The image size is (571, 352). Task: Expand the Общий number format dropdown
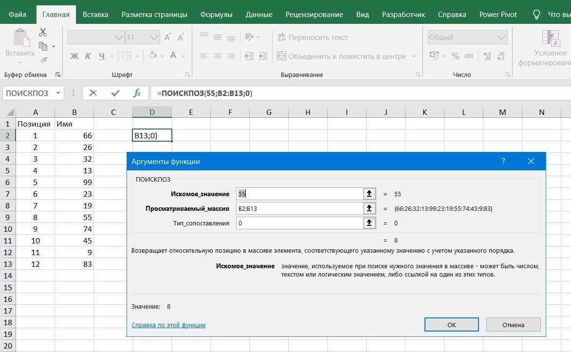[501, 37]
